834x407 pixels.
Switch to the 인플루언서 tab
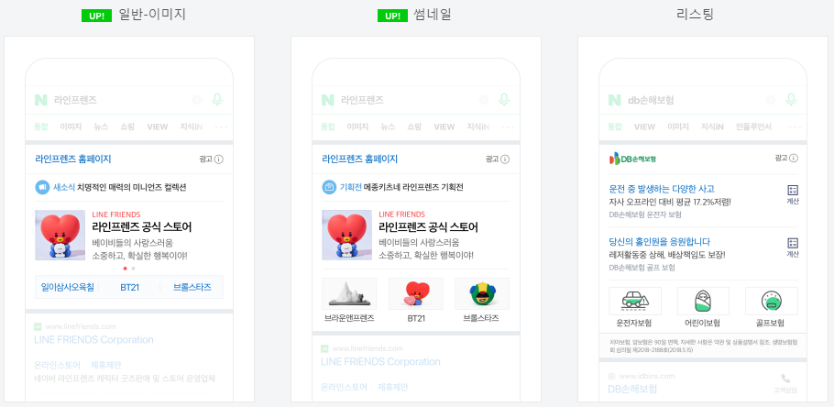tap(753, 126)
